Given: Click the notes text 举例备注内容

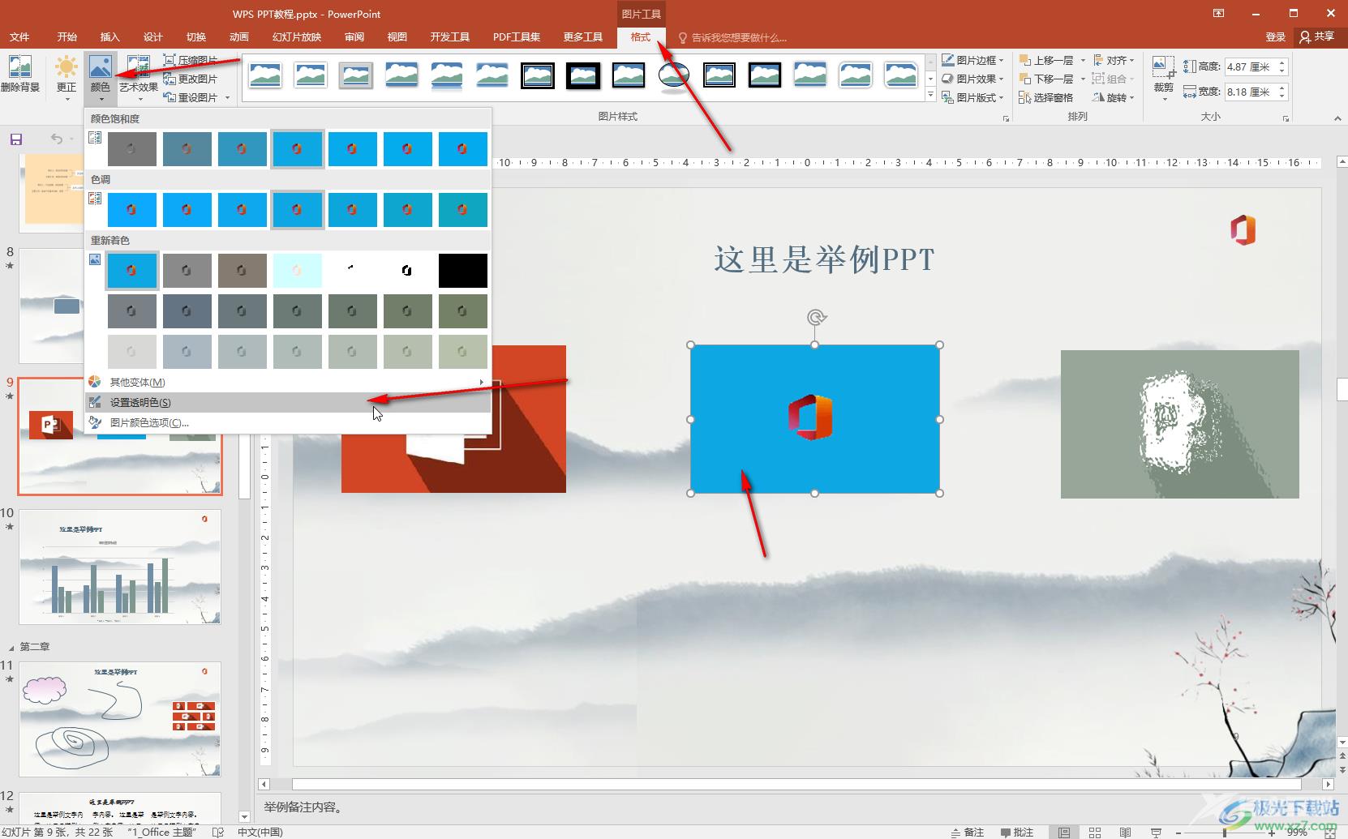Looking at the screenshot, I should (303, 807).
